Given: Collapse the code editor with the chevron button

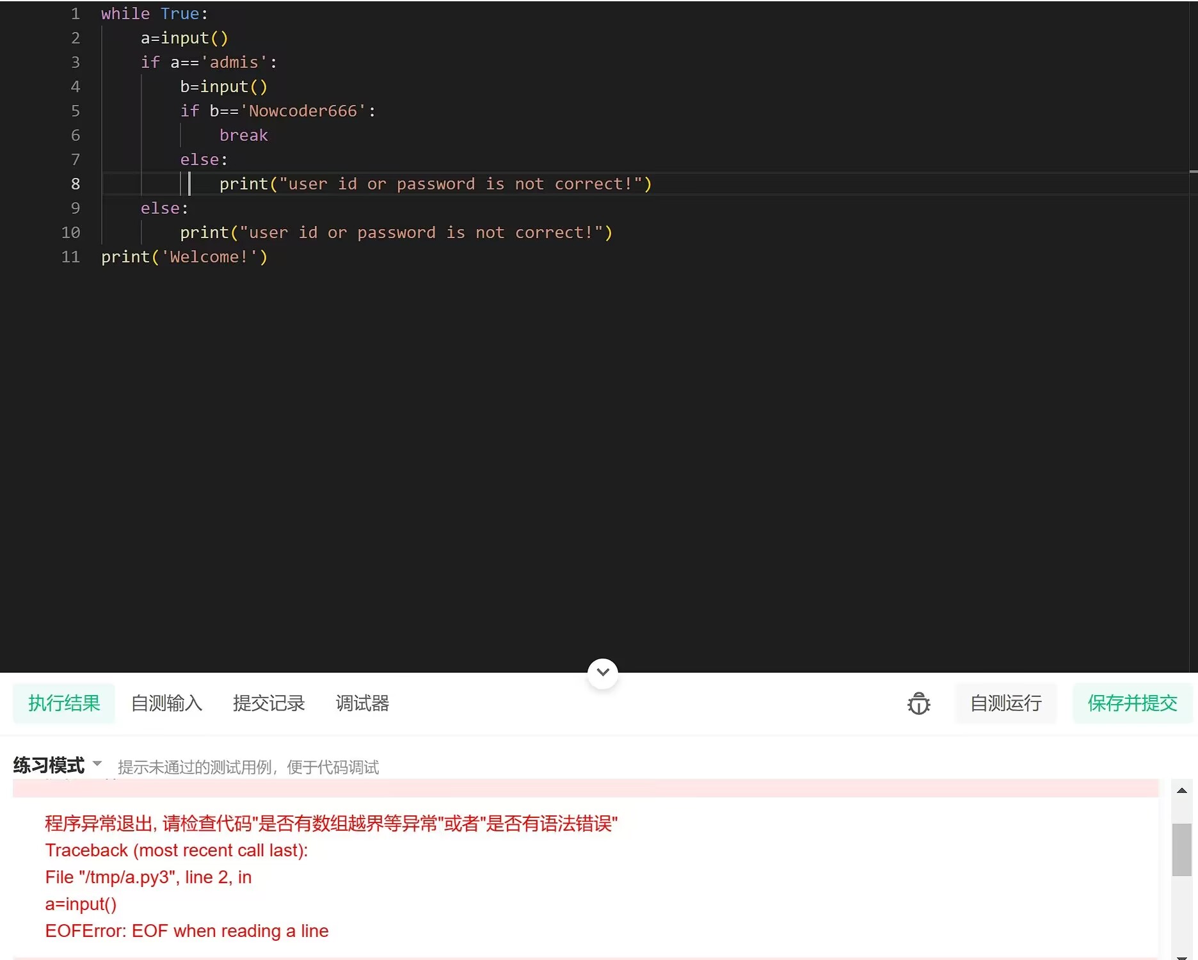Looking at the screenshot, I should (602, 673).
